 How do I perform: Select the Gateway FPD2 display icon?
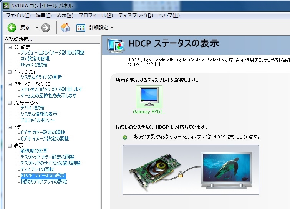149,97
